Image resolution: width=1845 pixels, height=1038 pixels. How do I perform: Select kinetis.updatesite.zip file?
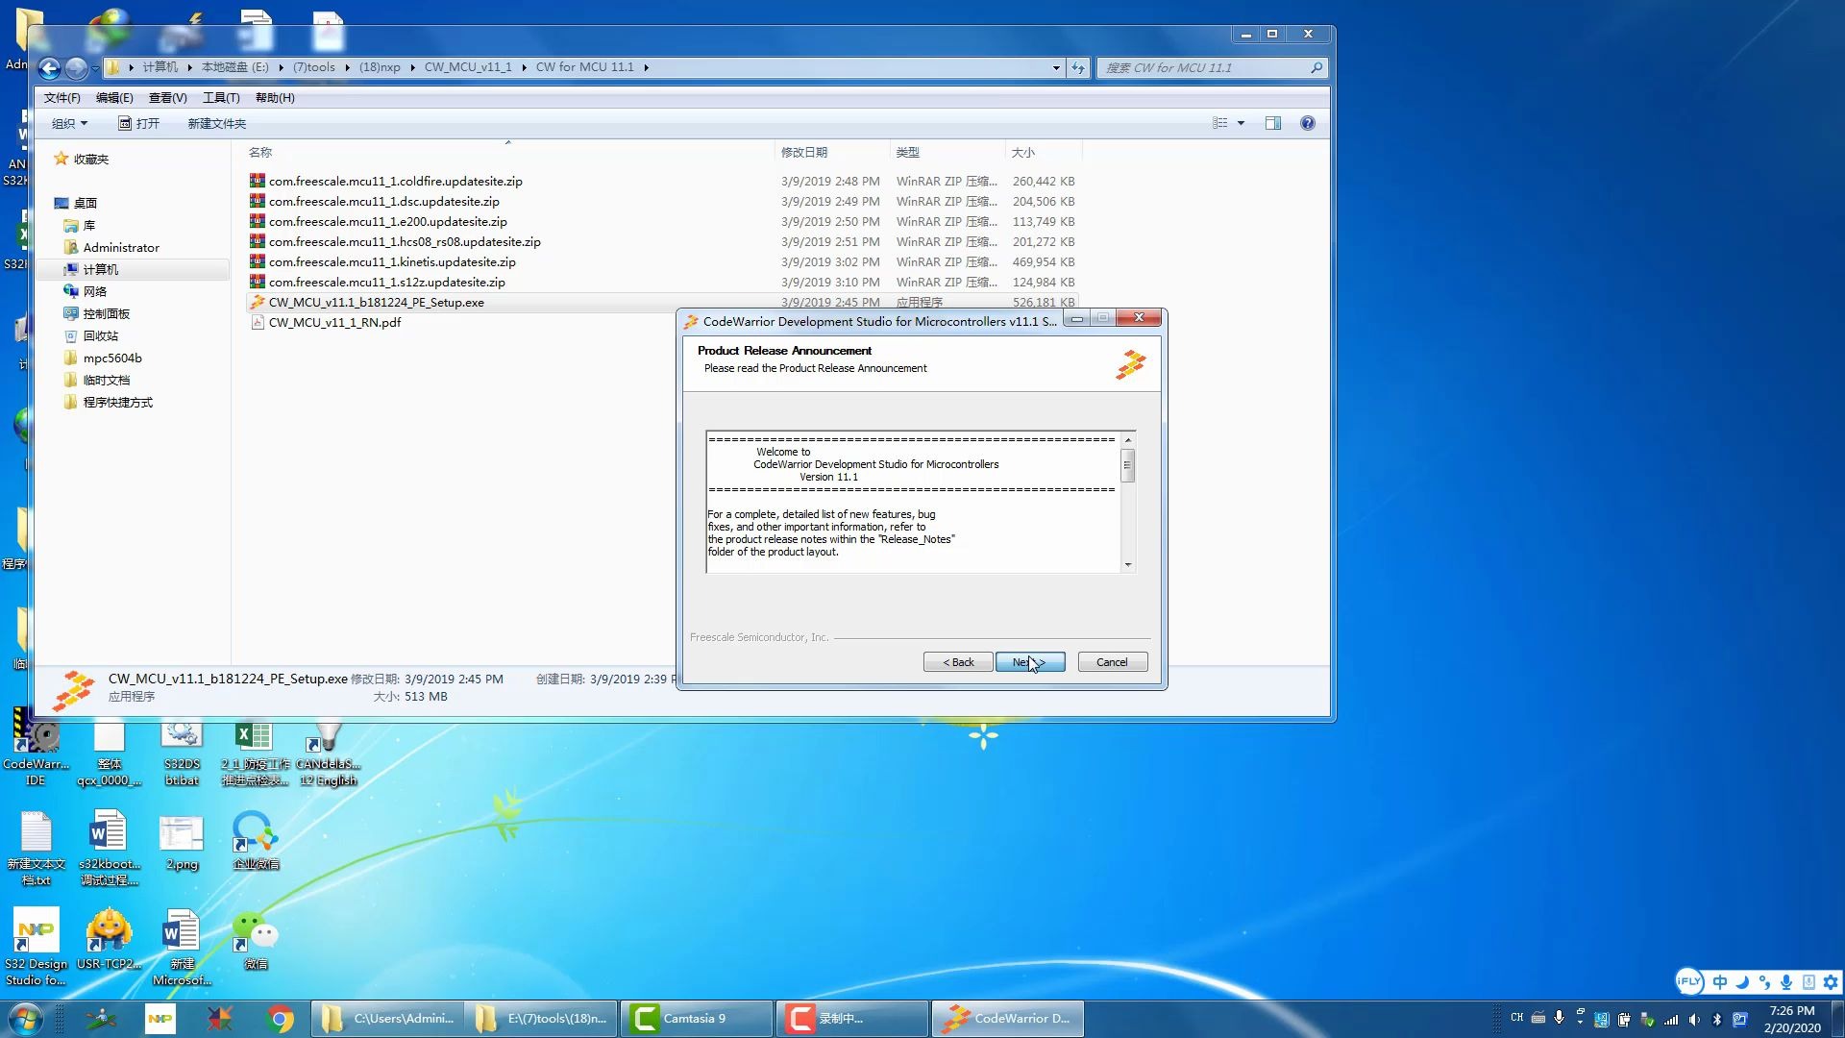click(392, 261)
